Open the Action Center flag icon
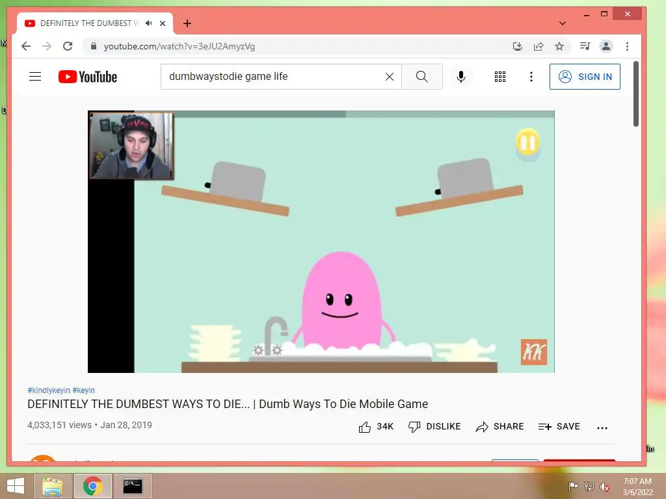Screen dimensions: 666x499 (x=573, y=486)
